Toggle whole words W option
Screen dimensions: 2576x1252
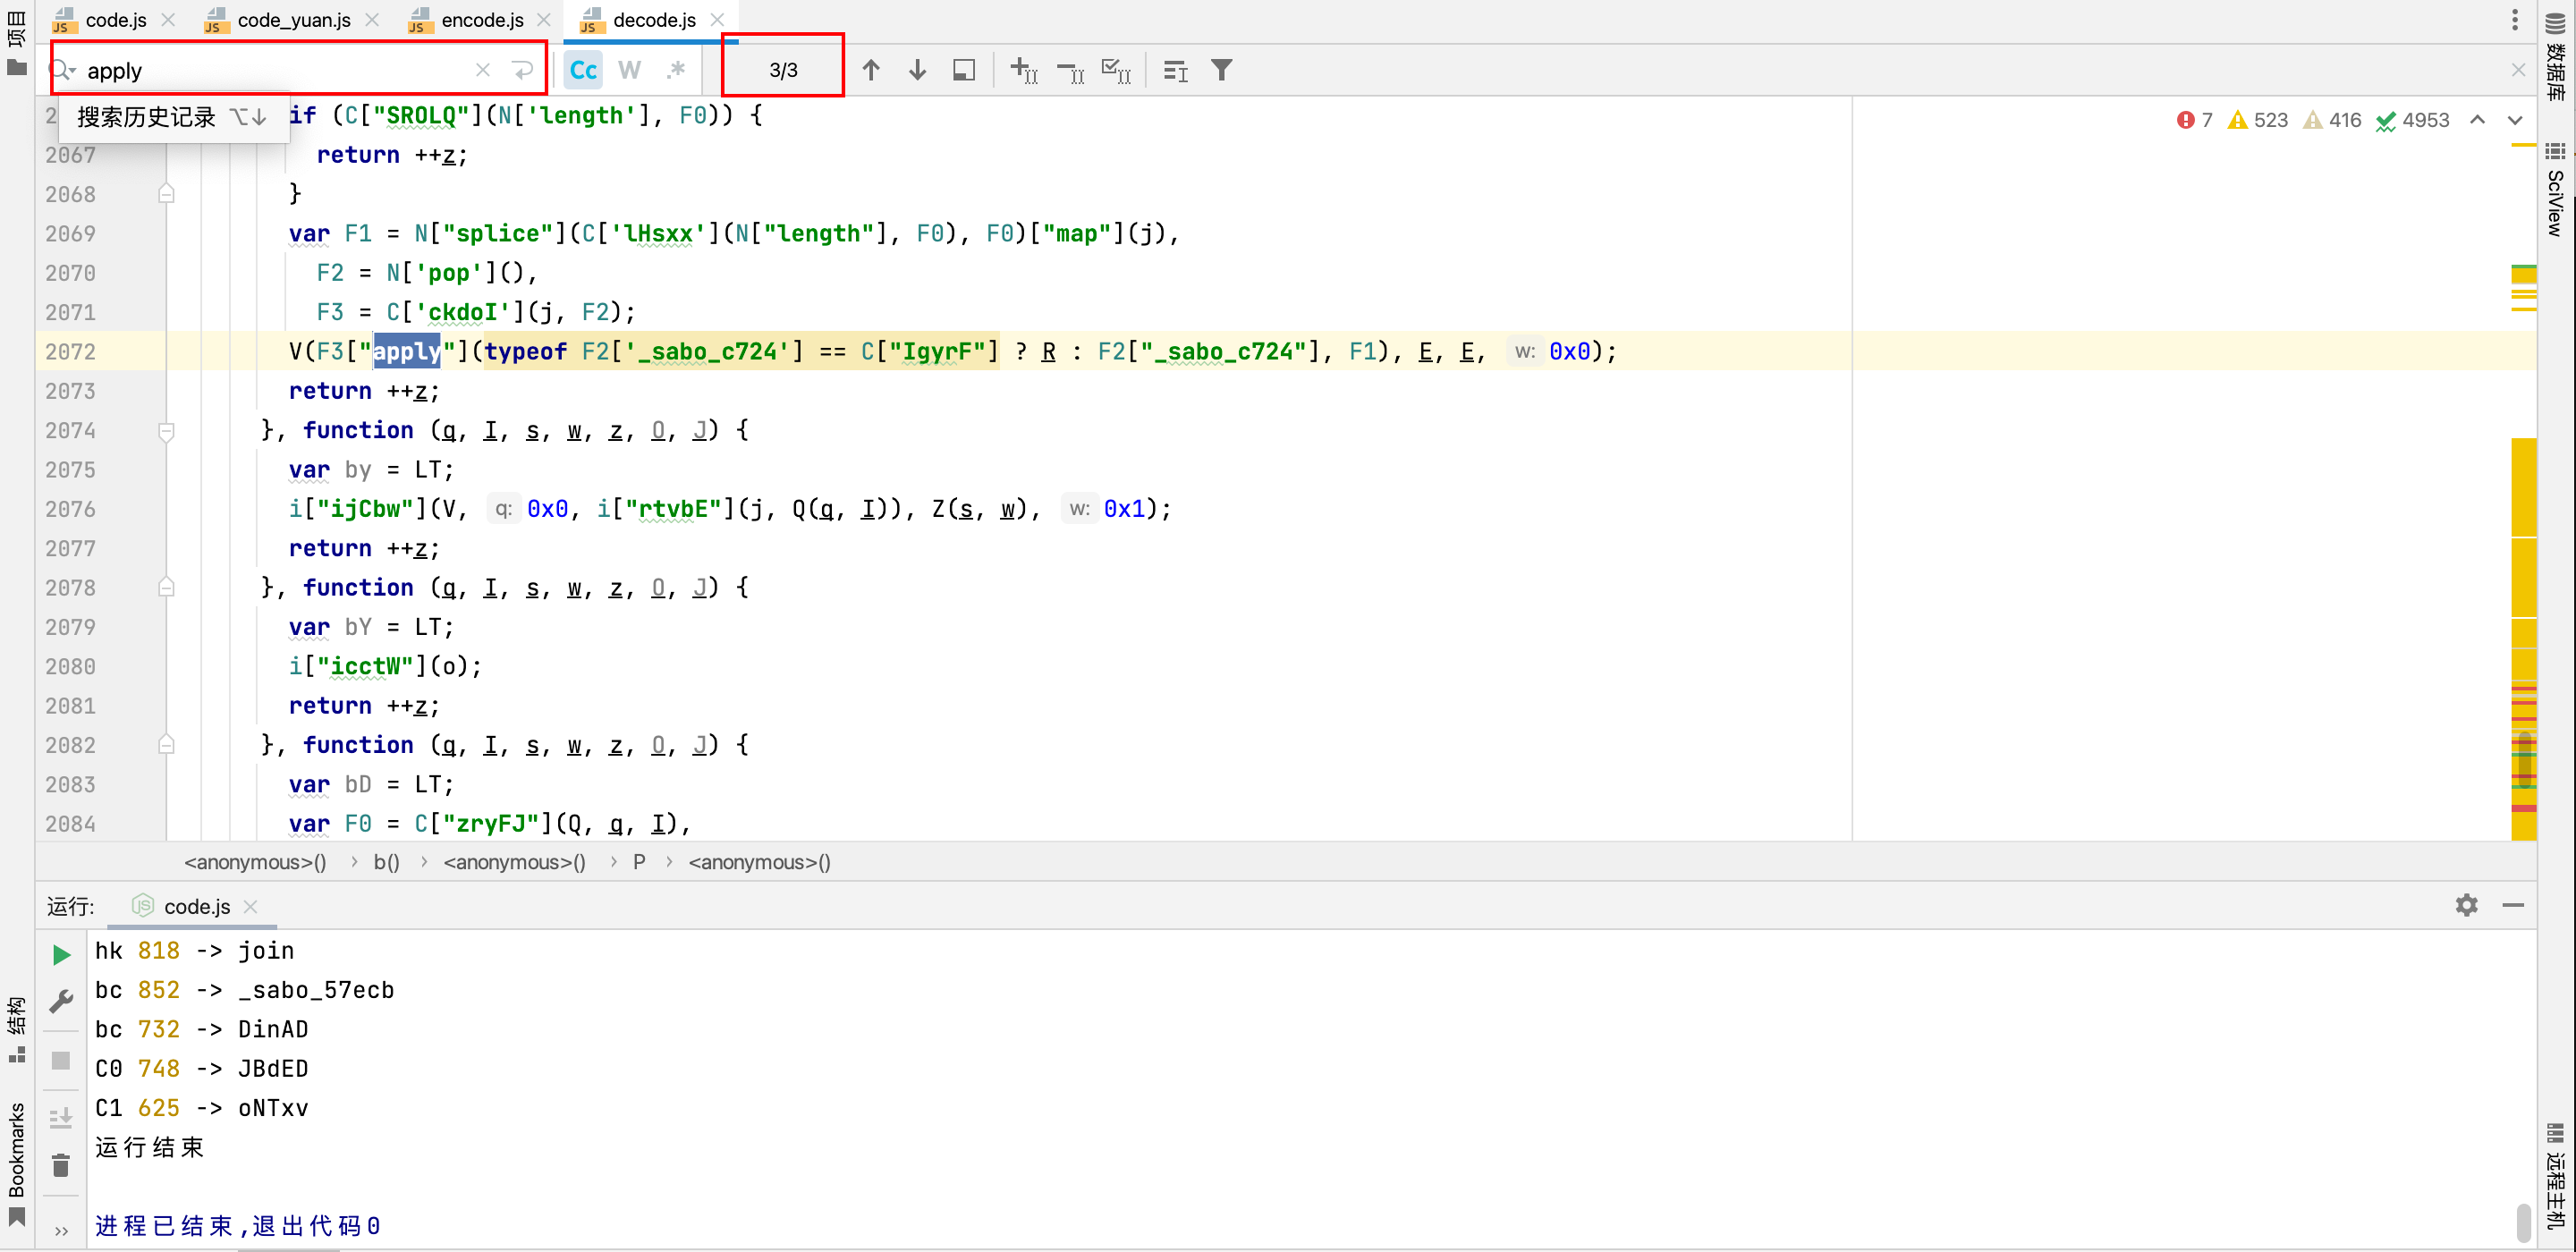pyautogui.click(x=629, y=70)
